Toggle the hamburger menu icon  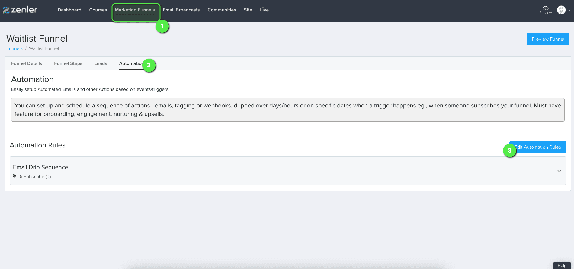(44, 10)
